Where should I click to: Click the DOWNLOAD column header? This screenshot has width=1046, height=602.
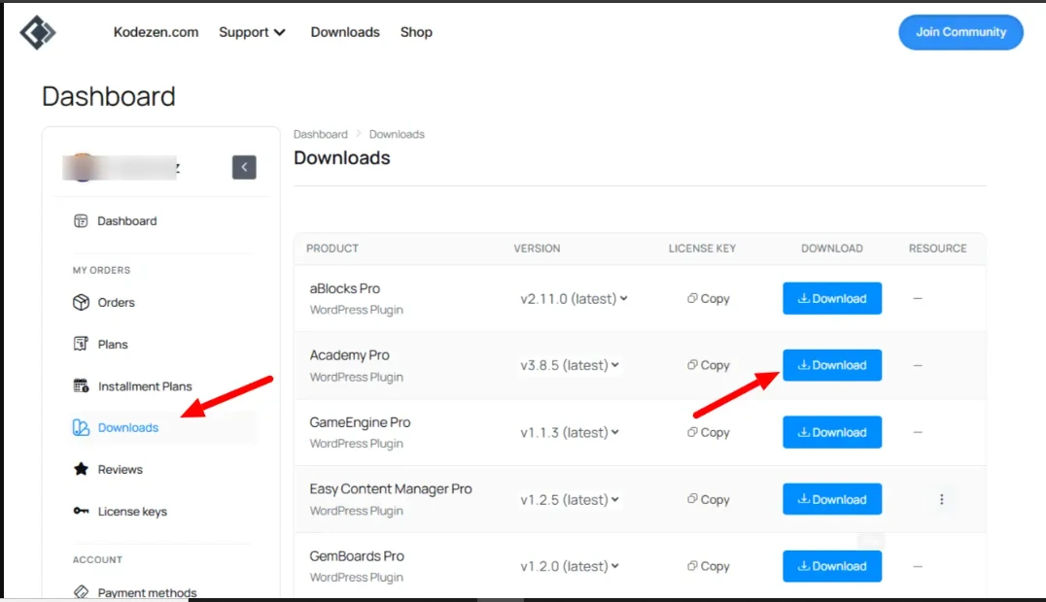(x=832, y=248)
